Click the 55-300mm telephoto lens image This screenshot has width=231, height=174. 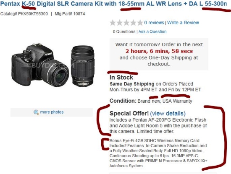coord(82,66)
